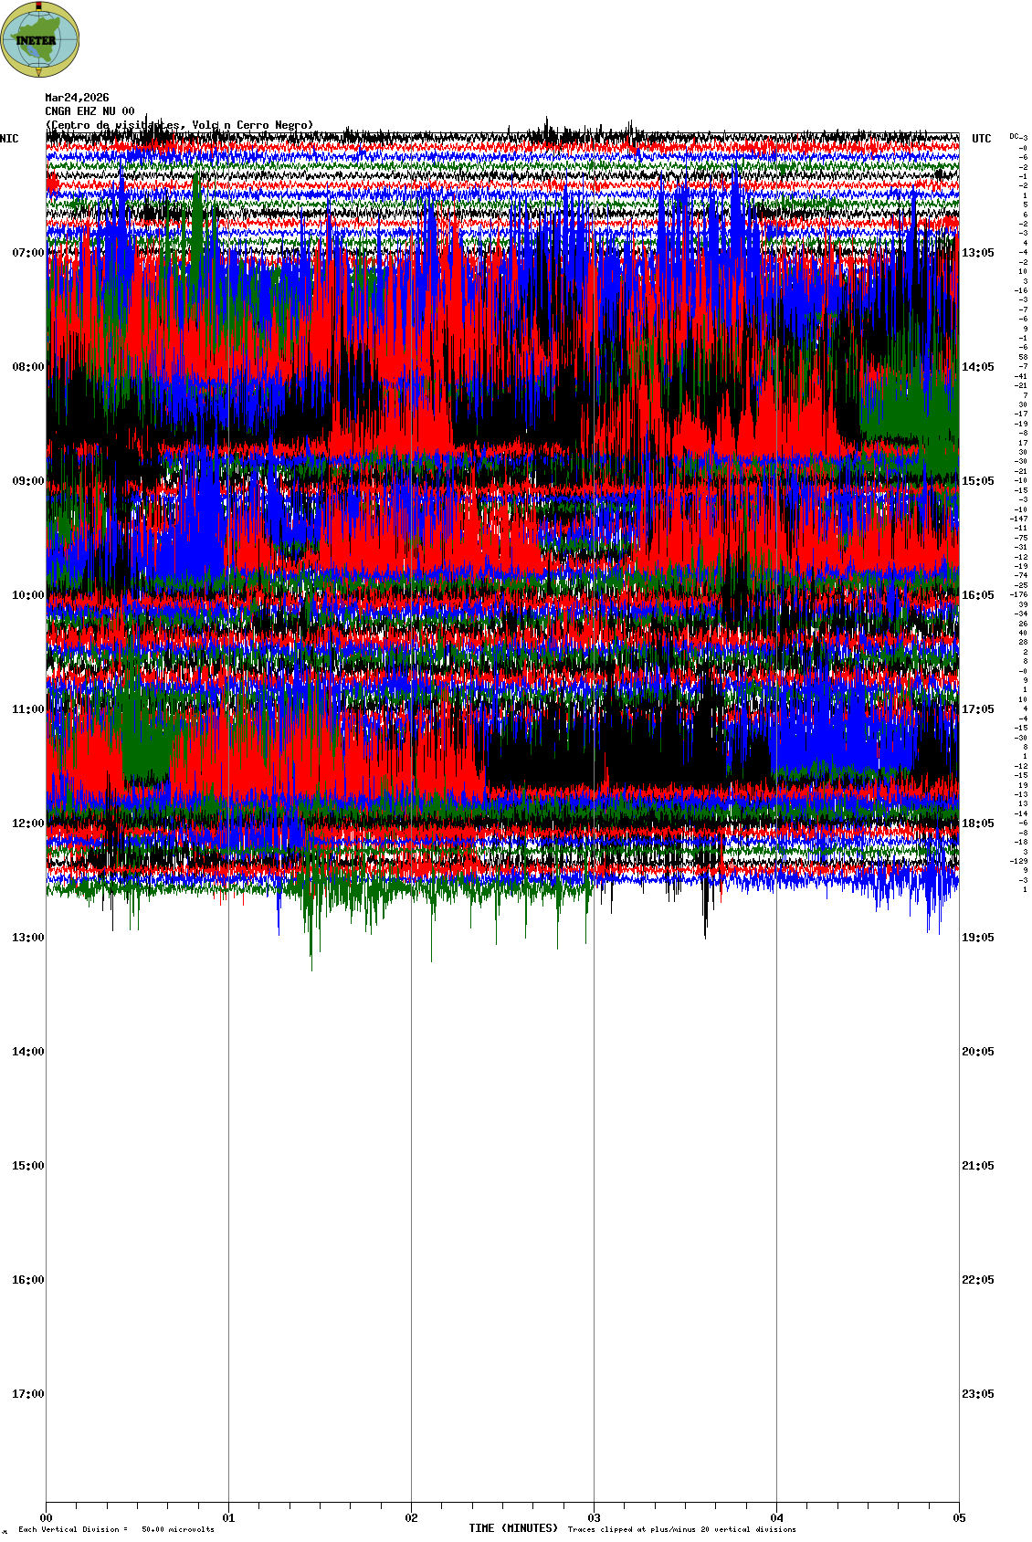Screen dimensions: 1032x1542
Task: Click the NIC local time header
Action: click(x=9, y=139)
